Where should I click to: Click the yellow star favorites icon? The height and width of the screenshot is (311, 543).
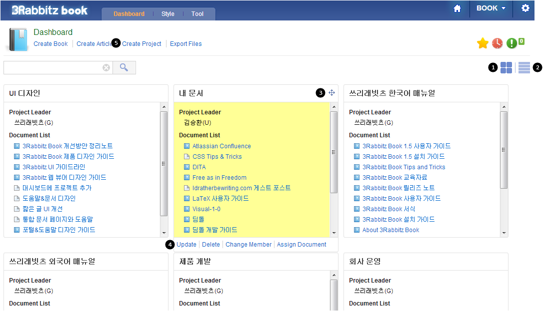[482, 43]
